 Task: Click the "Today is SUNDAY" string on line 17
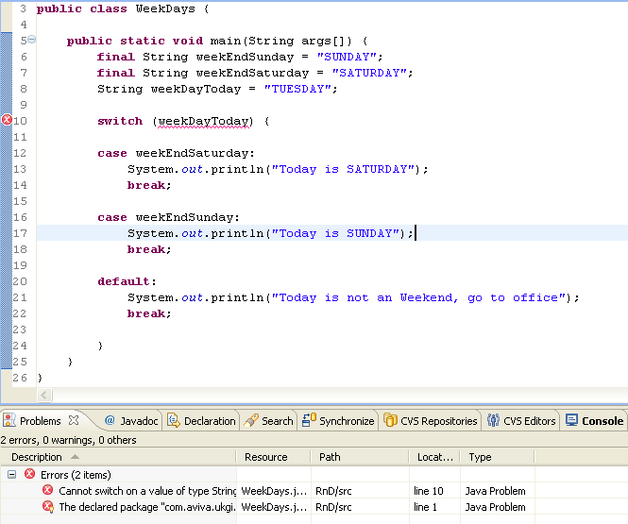click(335, 233)
